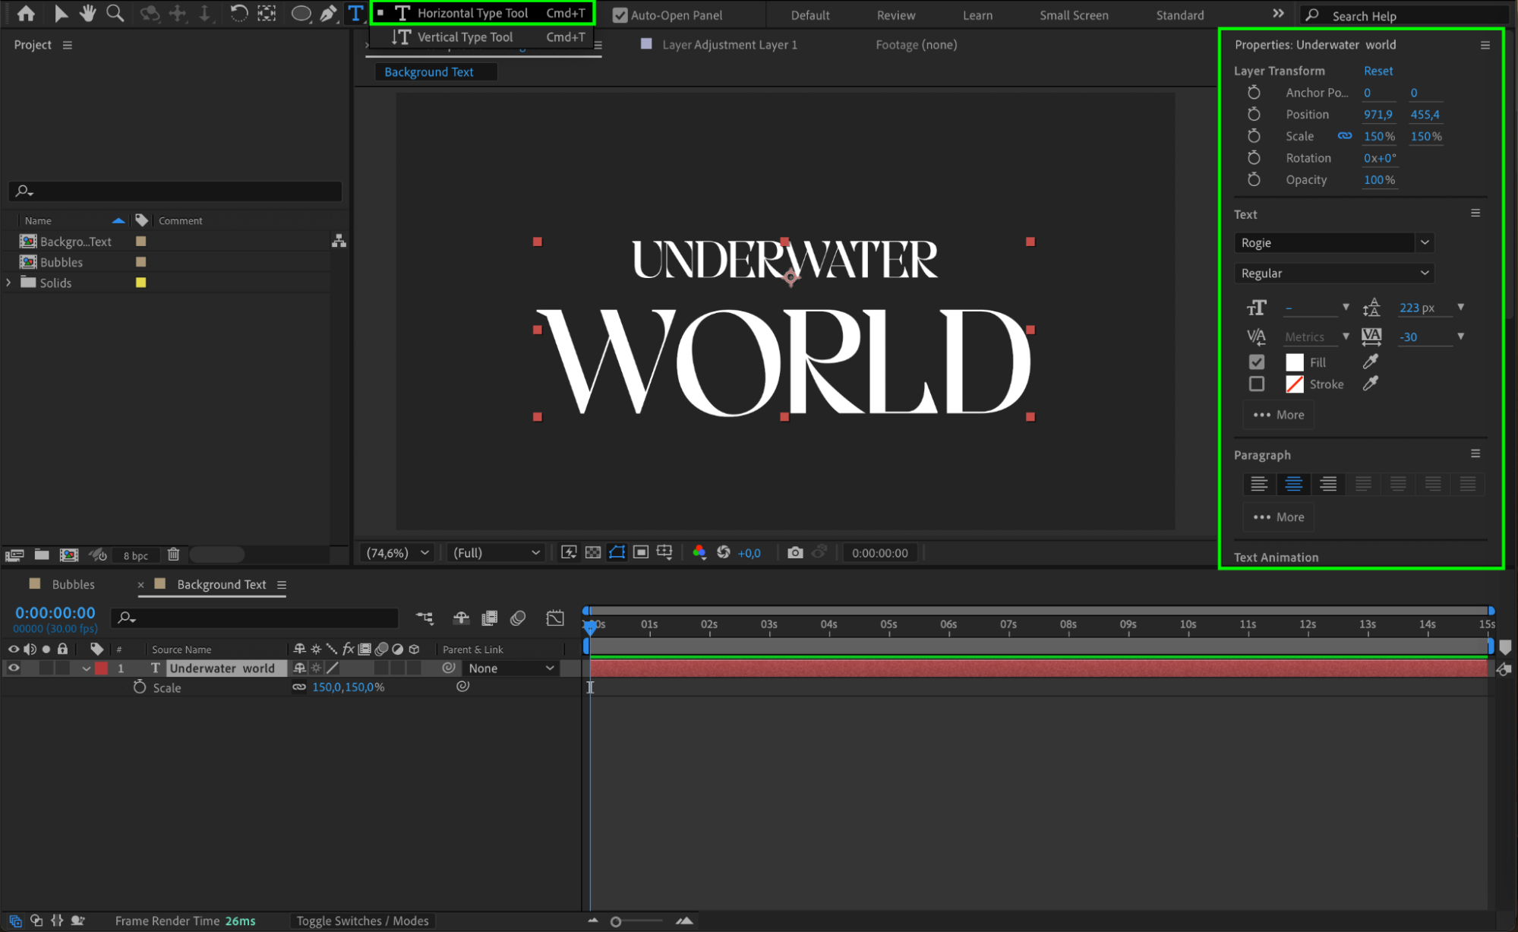Select the Pen tool
The image size is (1518, 932).
tap(328, 13)
